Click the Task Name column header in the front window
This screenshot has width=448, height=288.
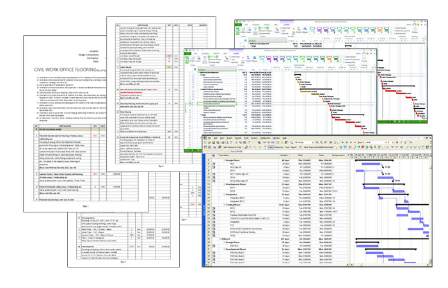[x=248, y=156]
